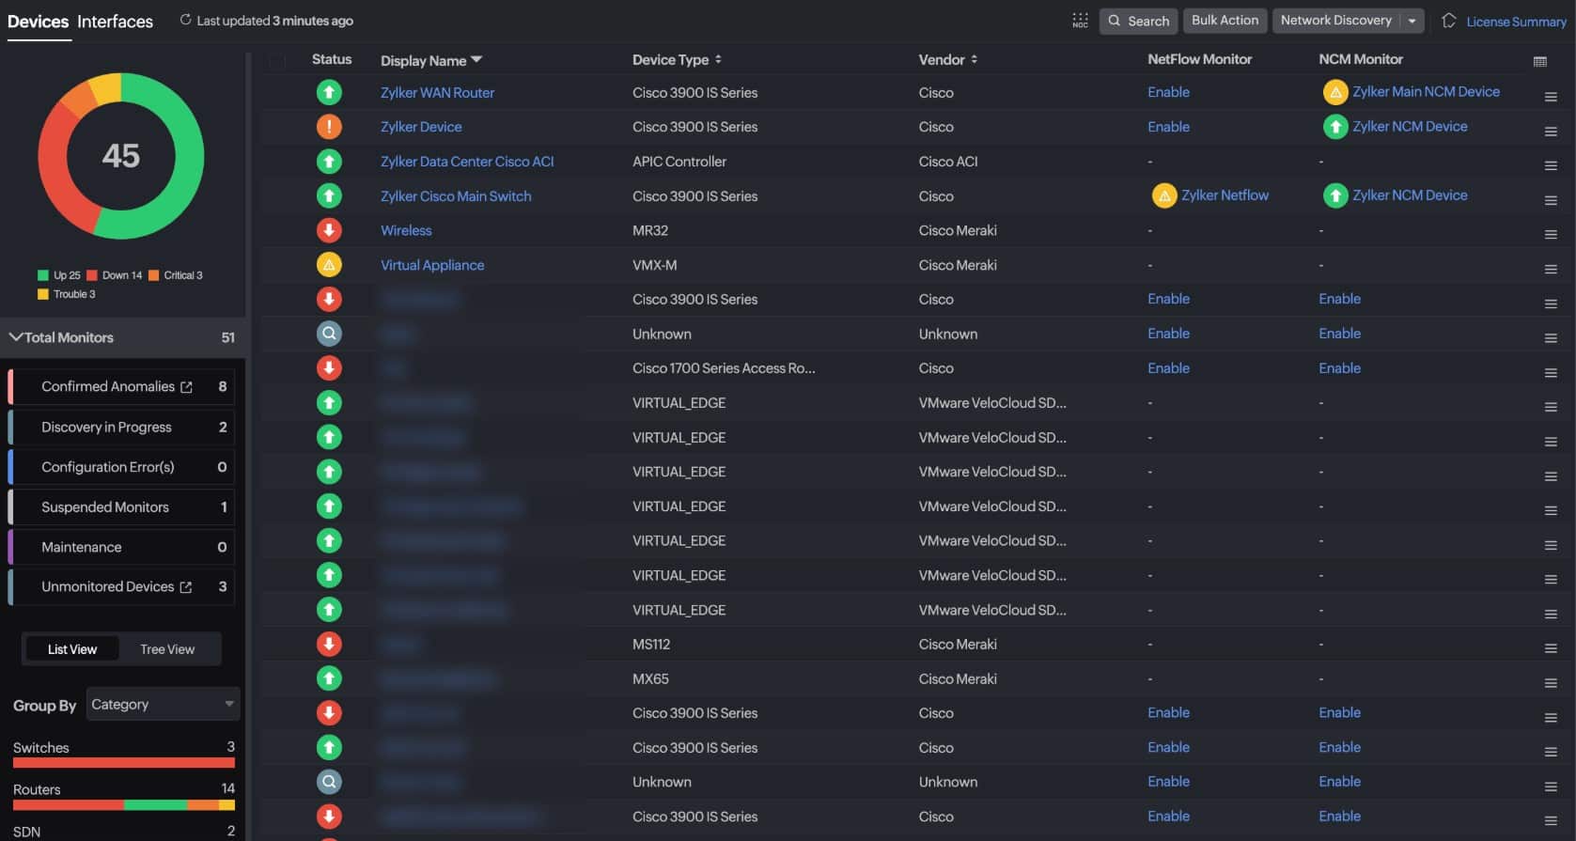Open the column chooser table icon
This screenshot has height=841, width=1576.
coord(1539,61)
